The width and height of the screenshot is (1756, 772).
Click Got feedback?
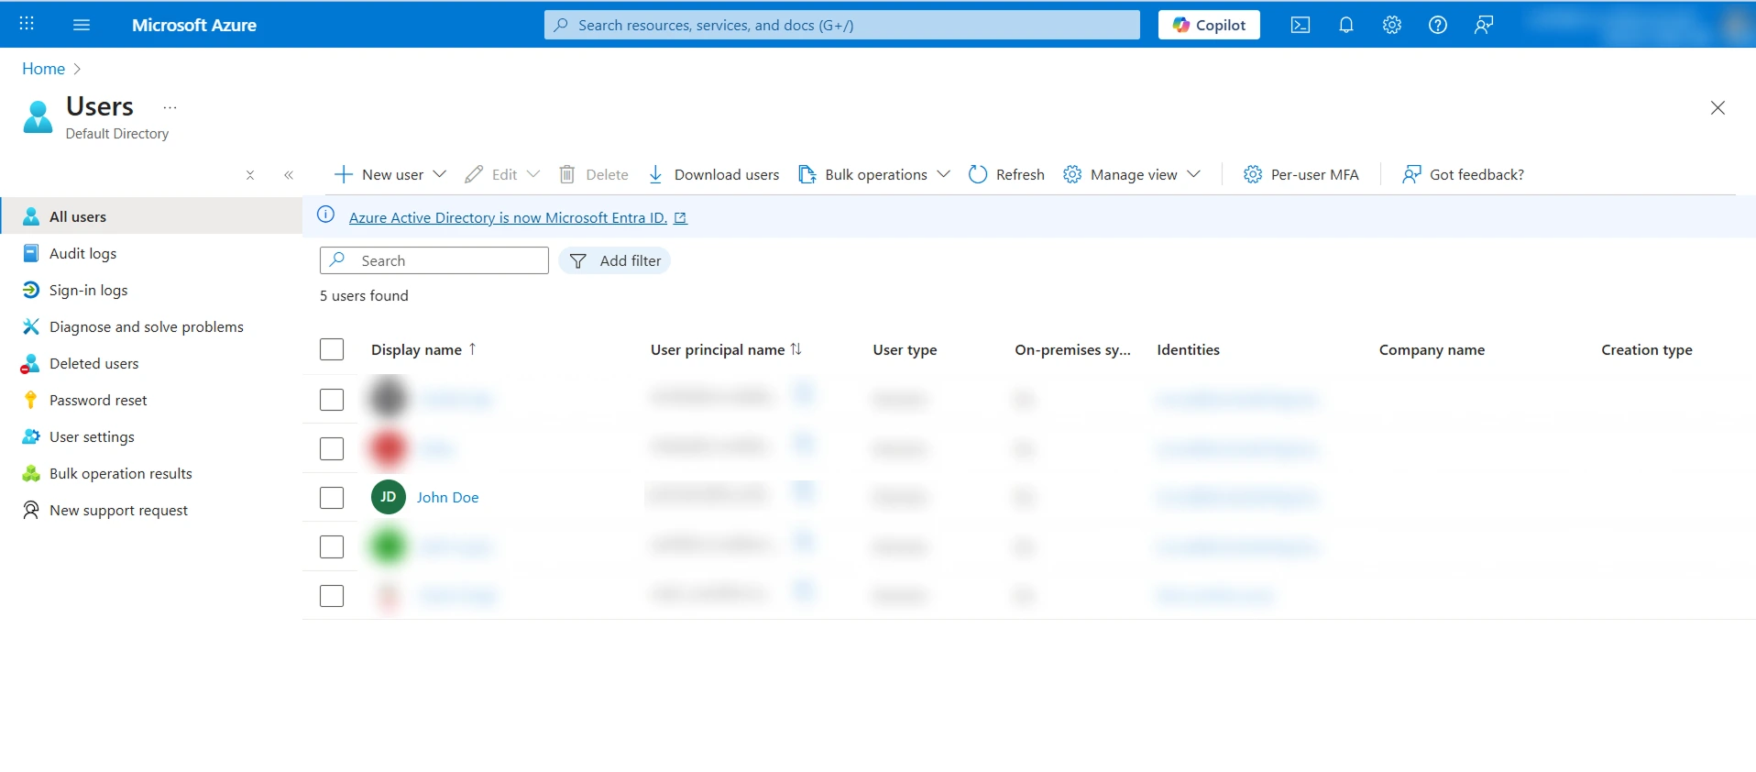1463,174
